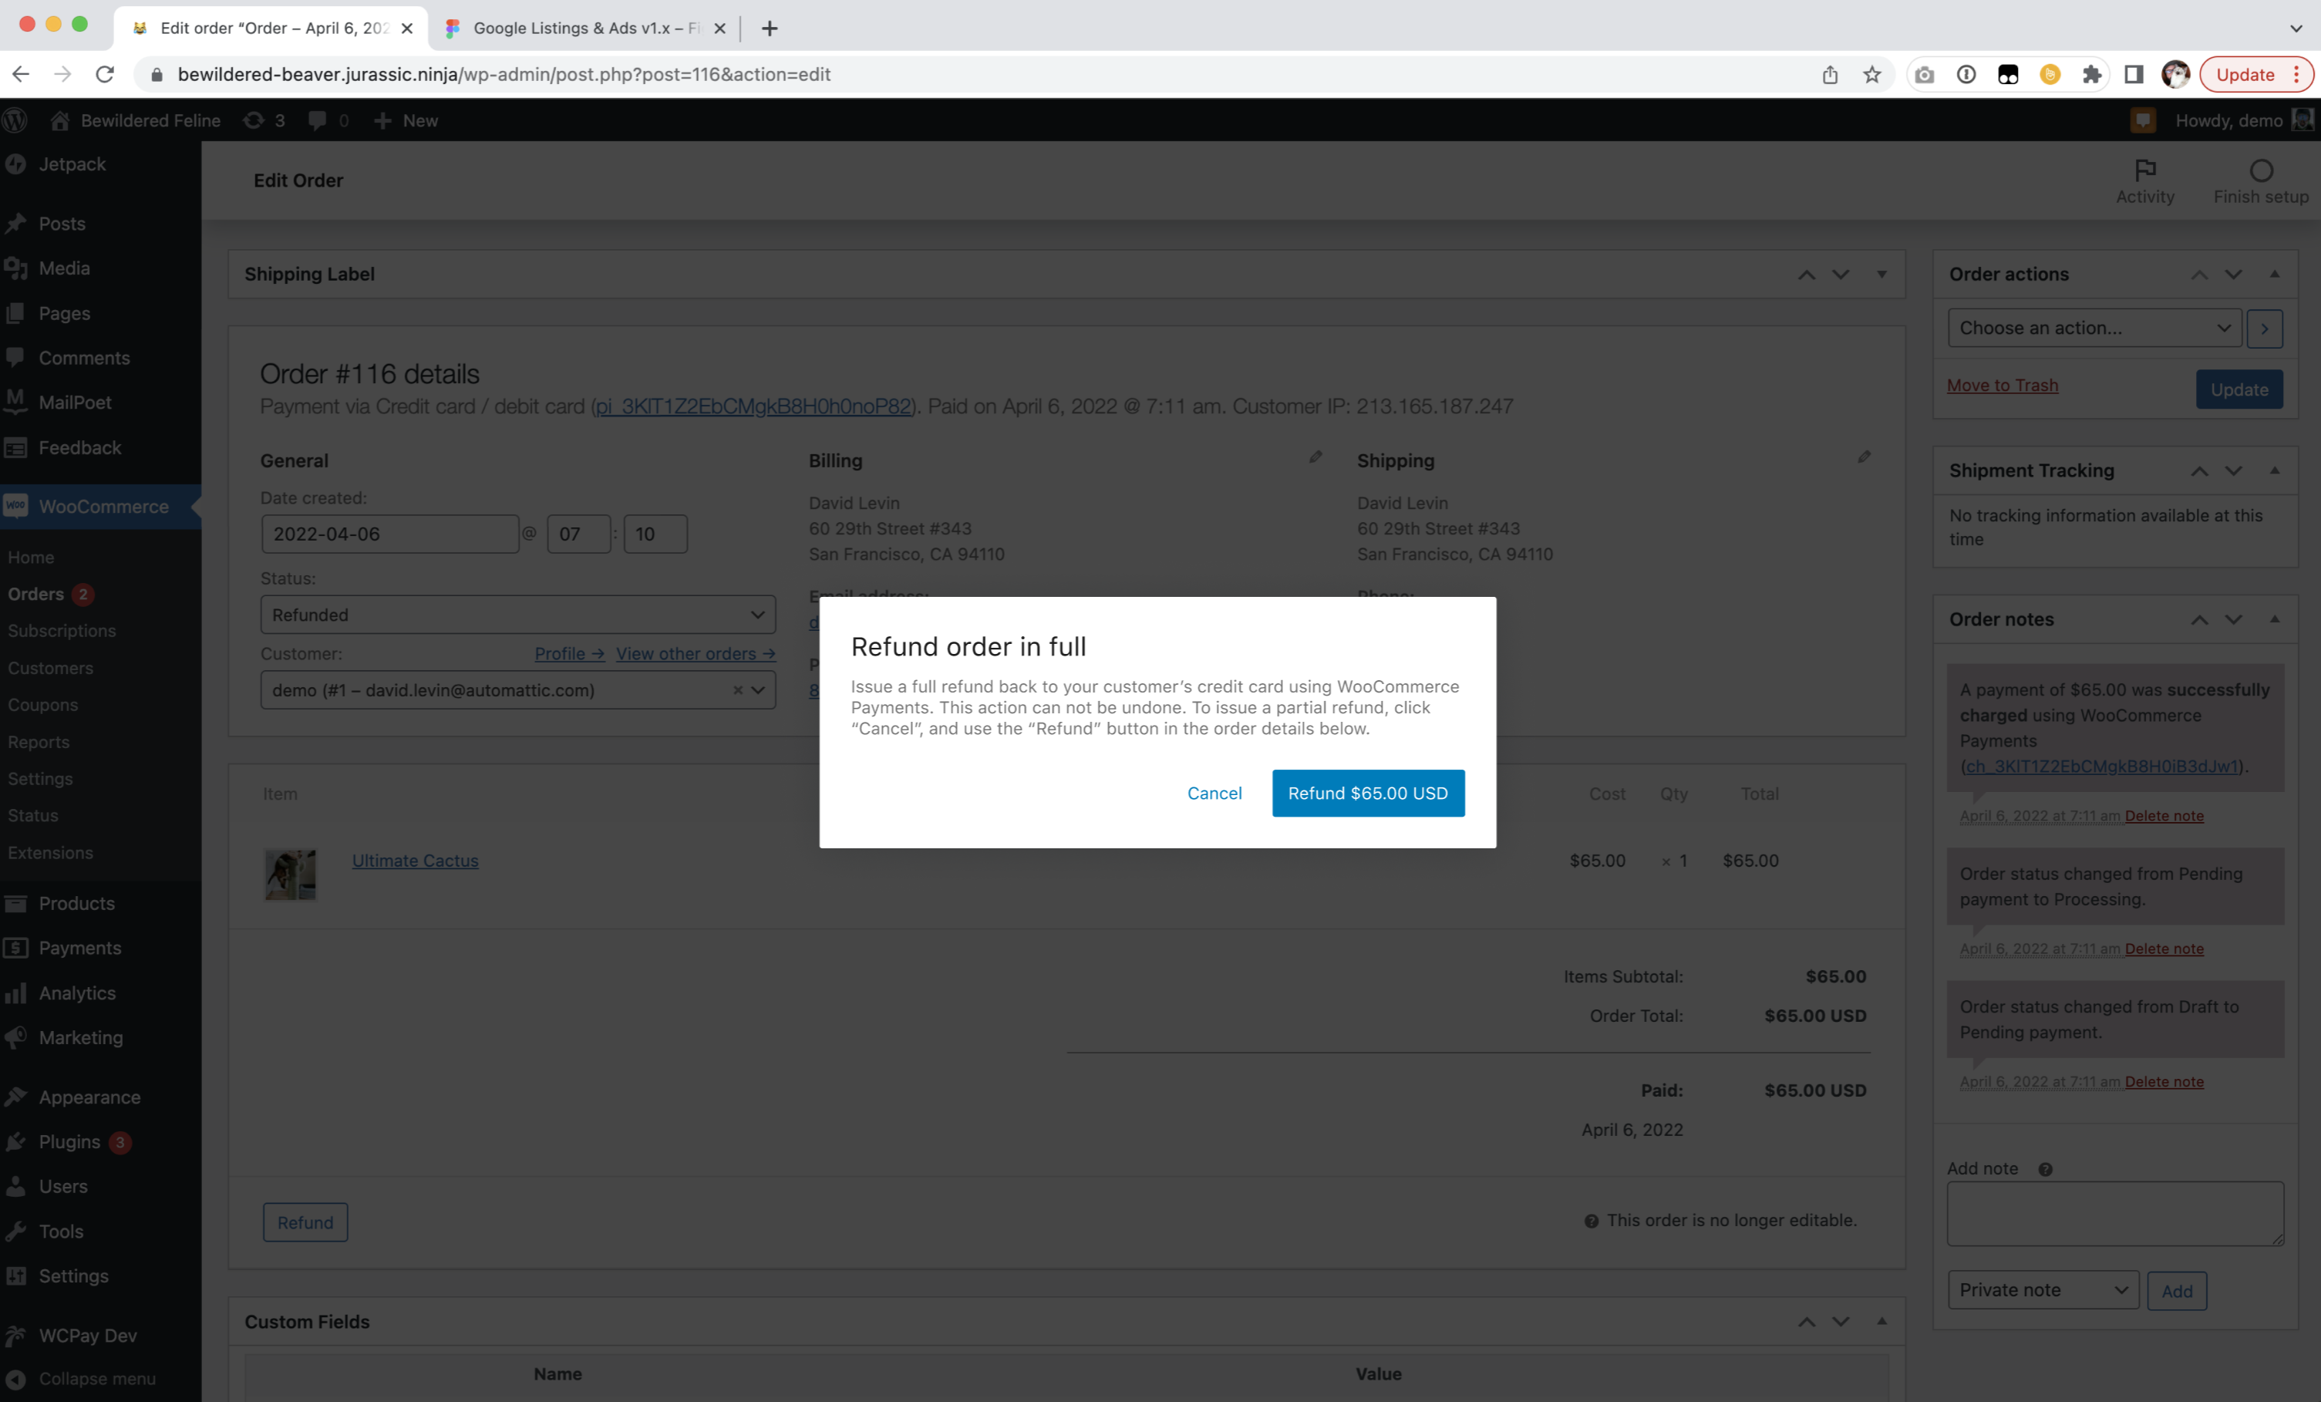2321x1402 pixels.
Task: Open Jetpack from the sidebar
Action: 71,163
